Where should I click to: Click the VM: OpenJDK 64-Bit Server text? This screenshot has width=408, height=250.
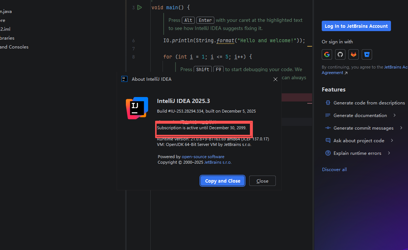point(204,144)
